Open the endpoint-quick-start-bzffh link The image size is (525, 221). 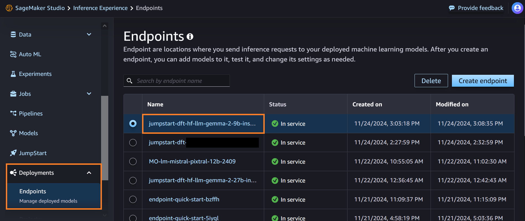184,199
